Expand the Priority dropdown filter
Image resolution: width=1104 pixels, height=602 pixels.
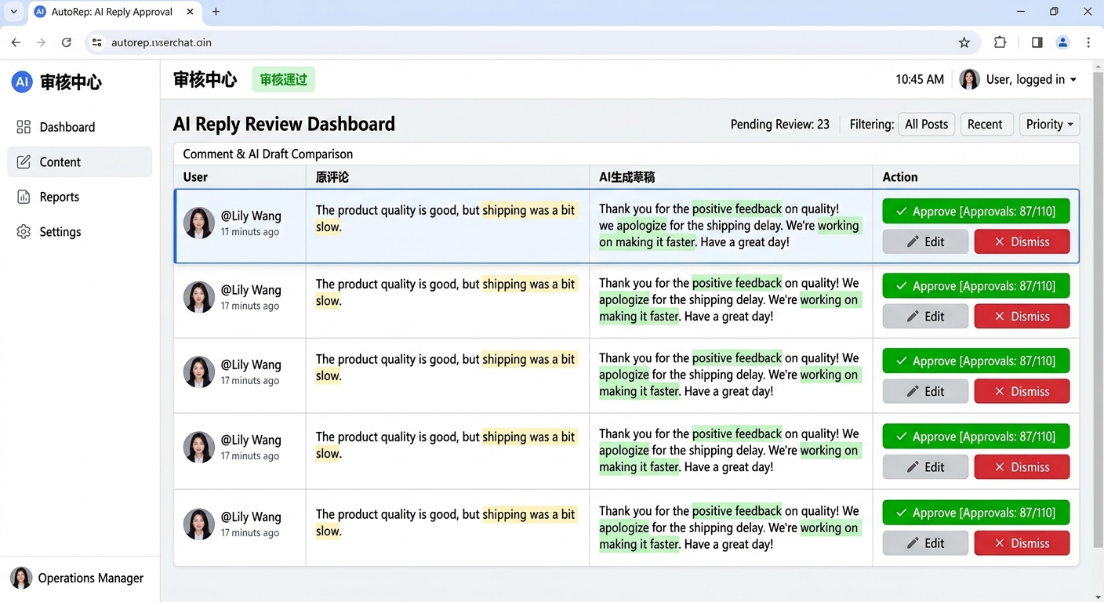tap(1049, 124)
